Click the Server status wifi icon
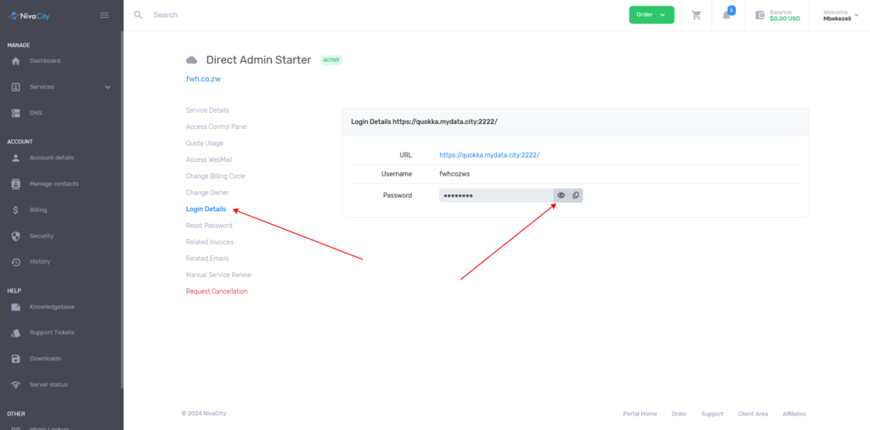Screen dimensions: 870x430 (x=15, y=384)
